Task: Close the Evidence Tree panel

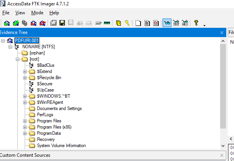Action: [x=222, y=32]
